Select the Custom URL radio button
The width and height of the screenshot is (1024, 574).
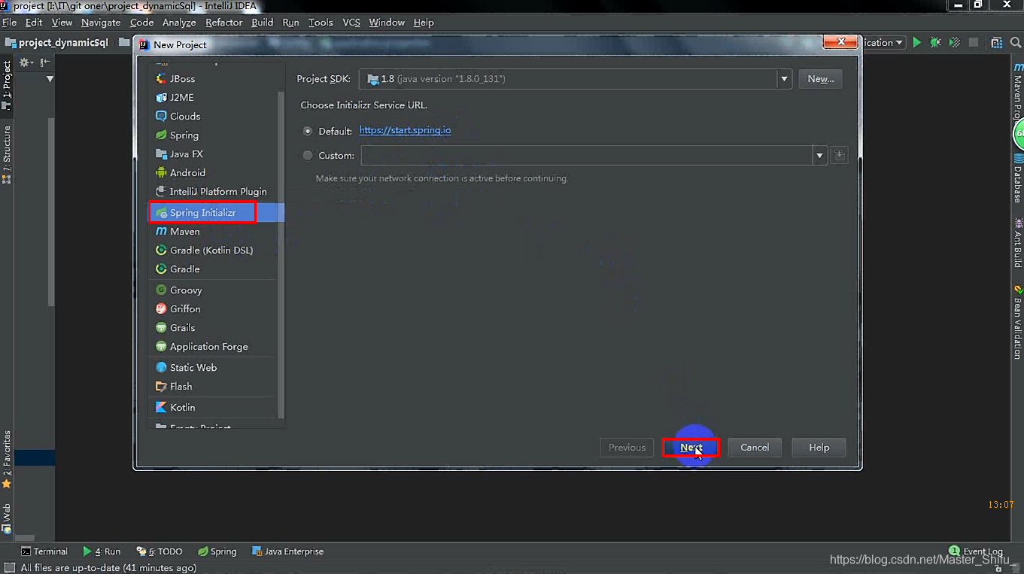[x=307, y=156]
